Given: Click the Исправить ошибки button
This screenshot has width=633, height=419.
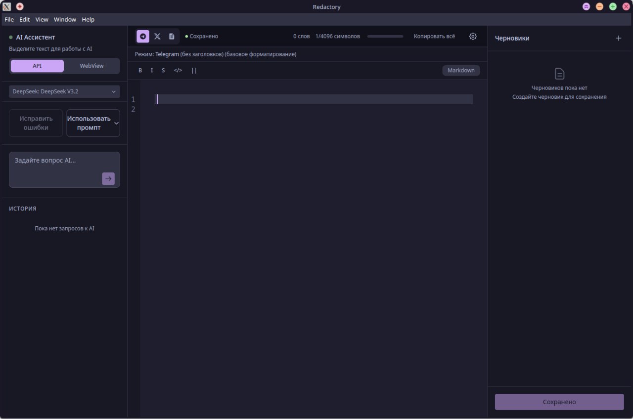Looking at the screenshot, I should tap(36, 123).
